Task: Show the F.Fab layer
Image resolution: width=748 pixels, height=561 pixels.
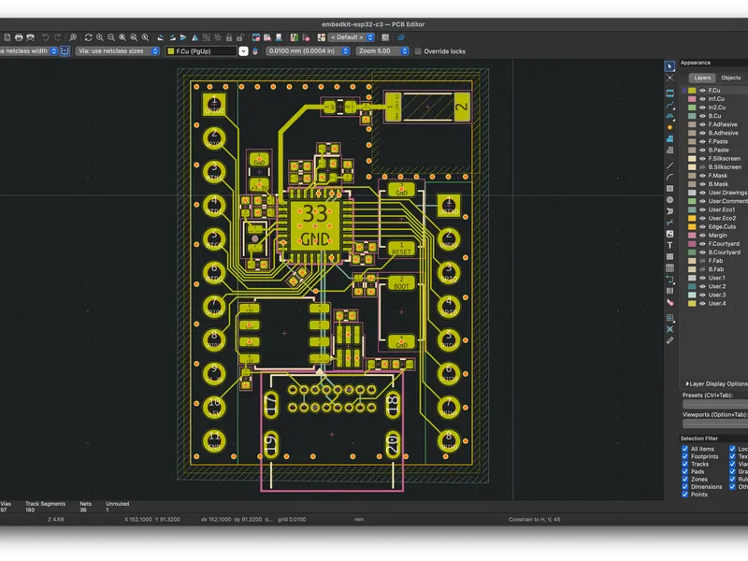Action: pos(702,261)
